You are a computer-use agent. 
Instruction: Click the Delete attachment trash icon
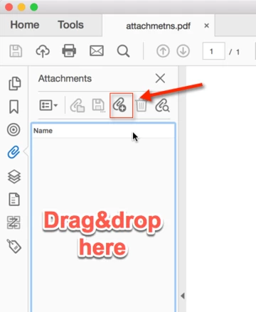(x=142, y=105)
